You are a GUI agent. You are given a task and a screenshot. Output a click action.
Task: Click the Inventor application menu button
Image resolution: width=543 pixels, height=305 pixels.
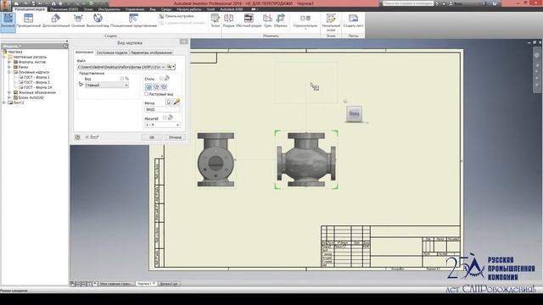click(x=6, y=5)
